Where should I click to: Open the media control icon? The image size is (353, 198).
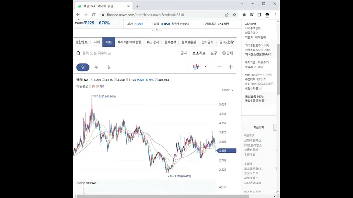(252, 15)
